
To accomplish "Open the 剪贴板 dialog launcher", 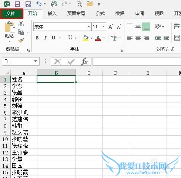I will pyautogui.click(x=29, y=50).
